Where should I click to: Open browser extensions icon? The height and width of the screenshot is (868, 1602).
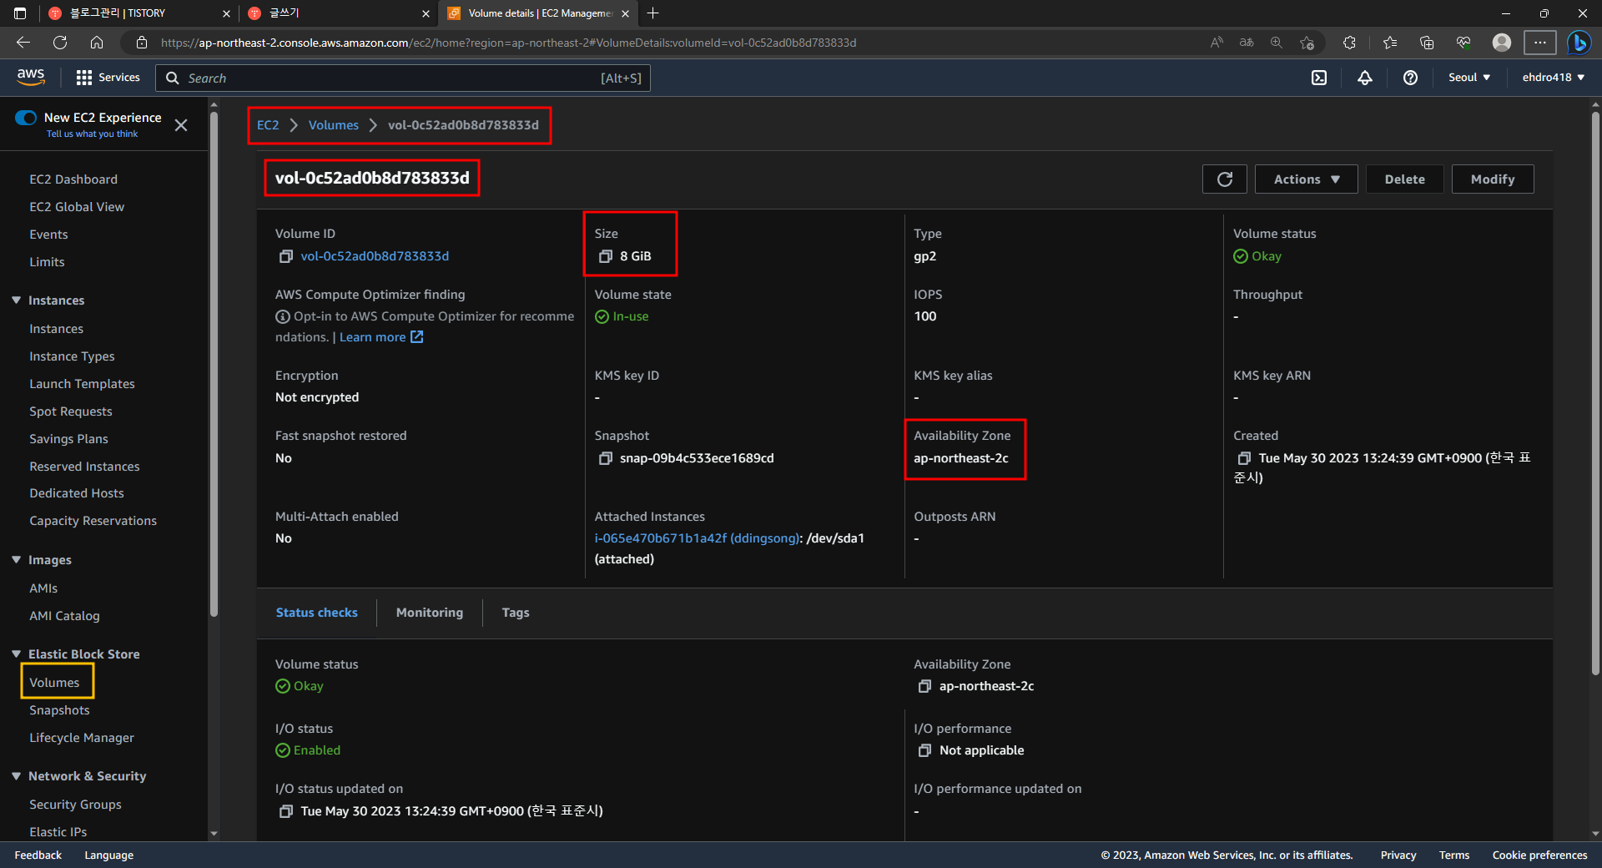point(1349,43)
